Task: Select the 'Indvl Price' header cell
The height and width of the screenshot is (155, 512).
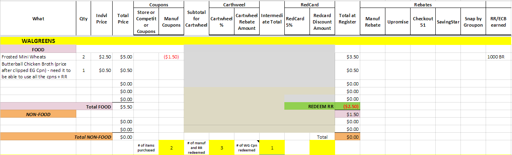Action: [x=101, y=18]
